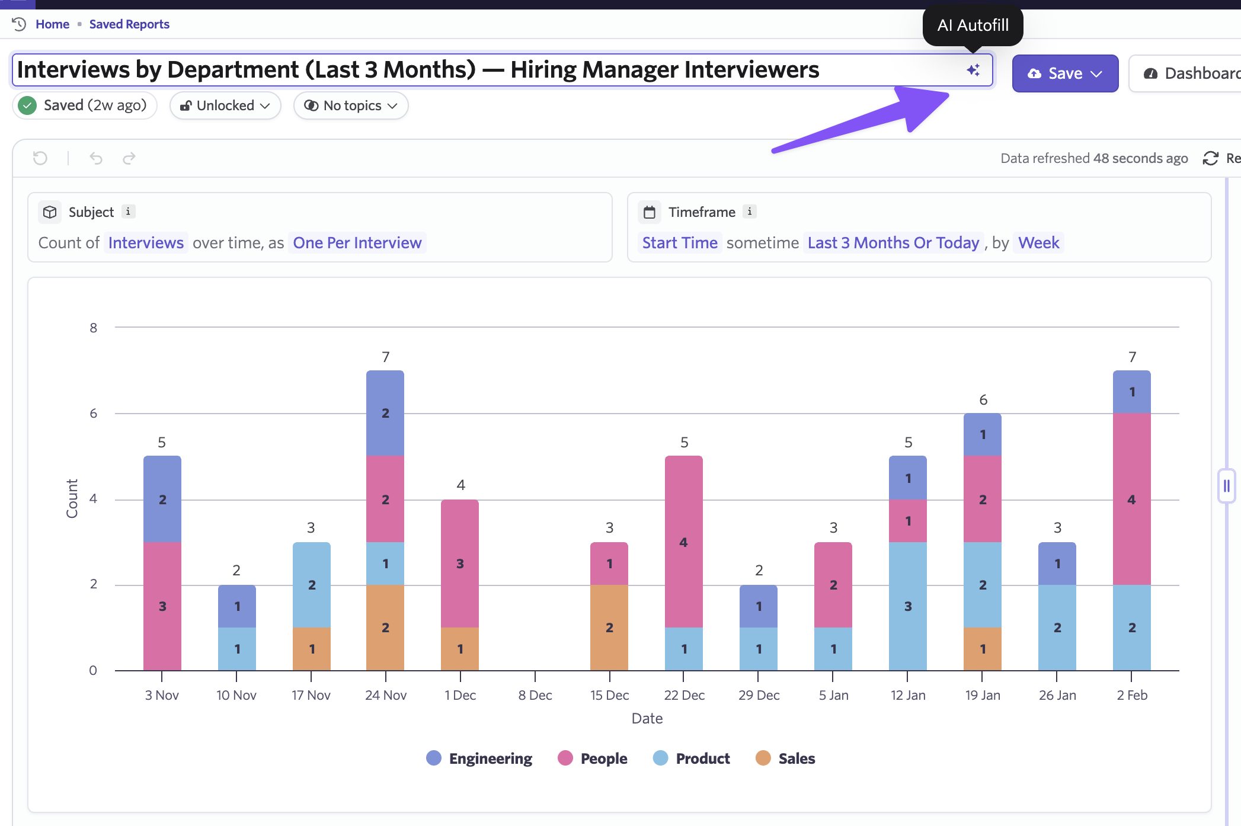1241x826 pixels.
Task: Click the Timeframe calendar icon
Action: click(650, 212)
